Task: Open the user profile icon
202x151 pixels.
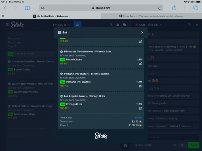Action: point(118,25)
